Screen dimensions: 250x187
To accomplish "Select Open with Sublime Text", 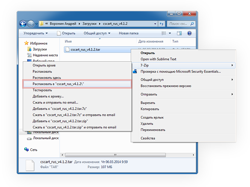I will (x=158, y=59).
